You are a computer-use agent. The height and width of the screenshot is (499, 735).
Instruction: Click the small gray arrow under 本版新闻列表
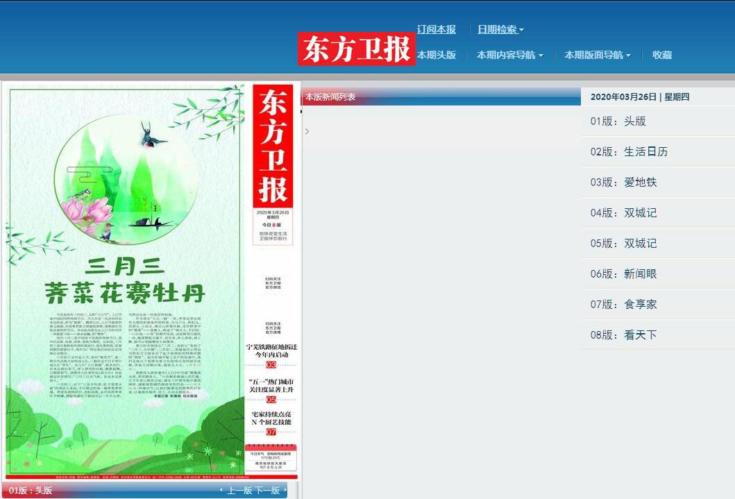(307, 131)
